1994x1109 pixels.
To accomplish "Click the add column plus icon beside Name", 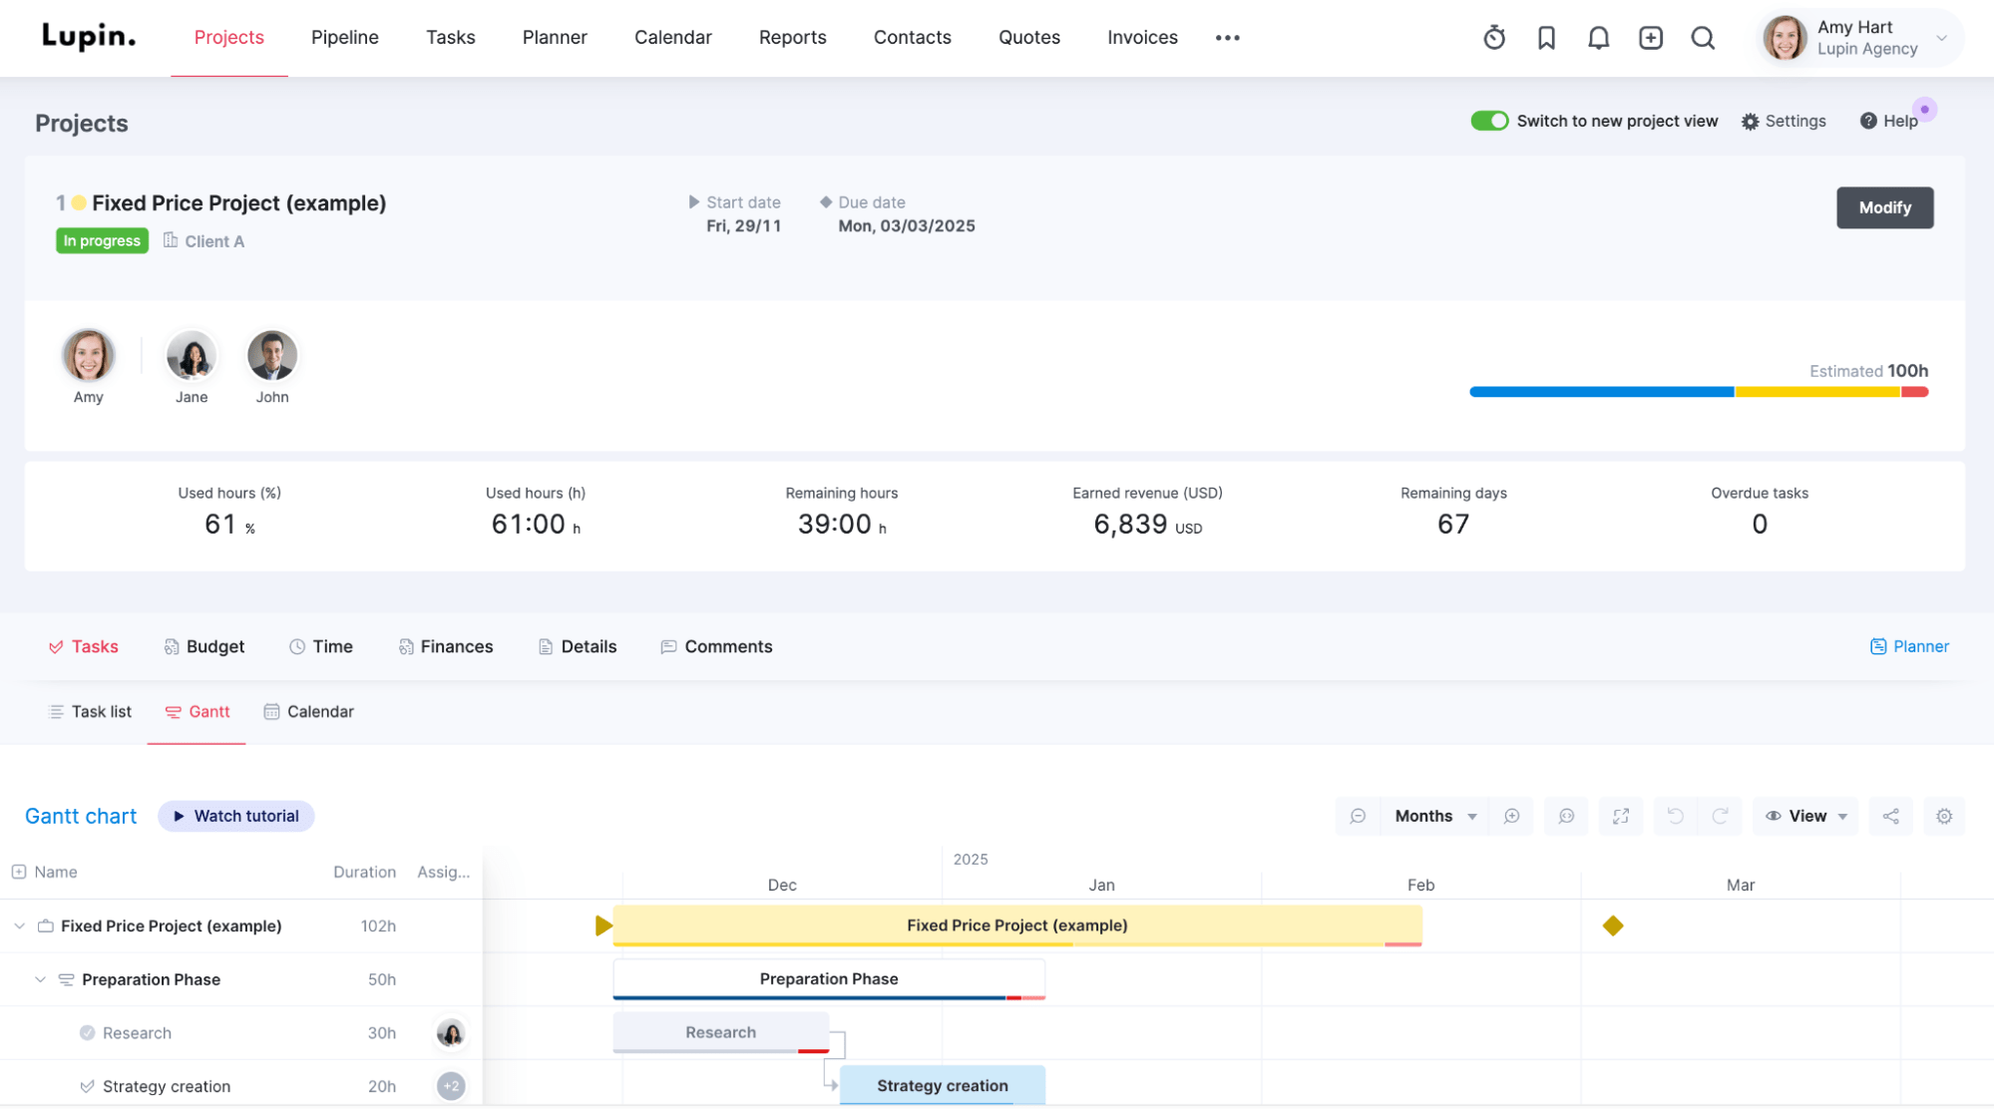I will click(19, 872).
